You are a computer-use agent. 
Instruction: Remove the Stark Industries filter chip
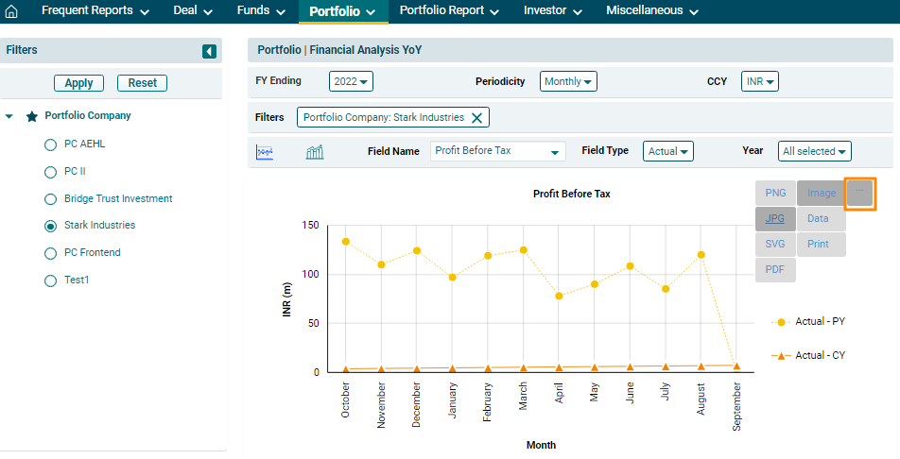[x=476, y=118]
